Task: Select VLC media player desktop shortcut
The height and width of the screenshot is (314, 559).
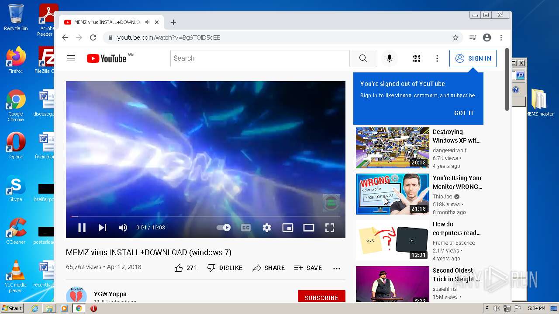Action: 16,276
